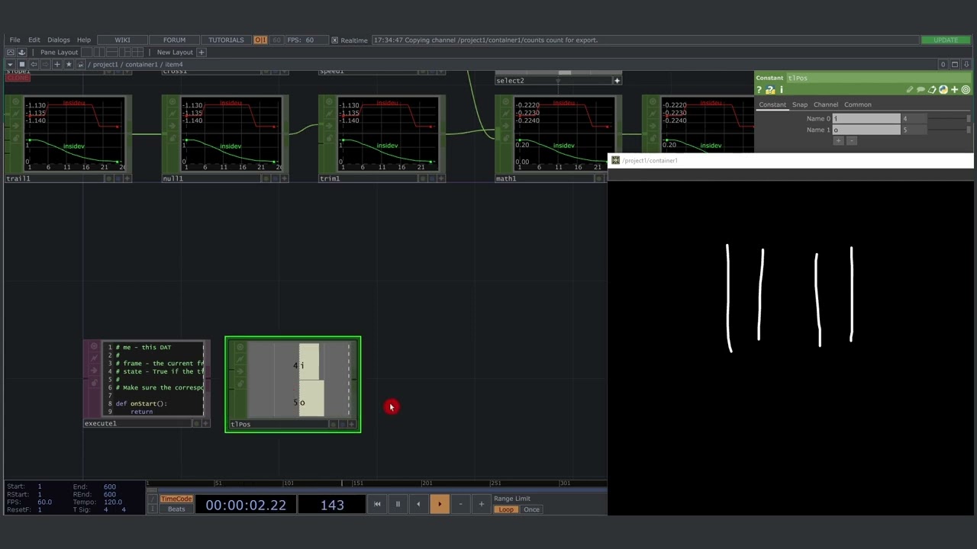Edit the Name 1 field
This screenshot has height=549, width=977.
tap(866, 130)
